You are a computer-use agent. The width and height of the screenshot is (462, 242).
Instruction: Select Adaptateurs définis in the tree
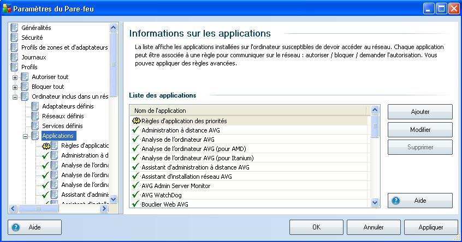point(68,106)
